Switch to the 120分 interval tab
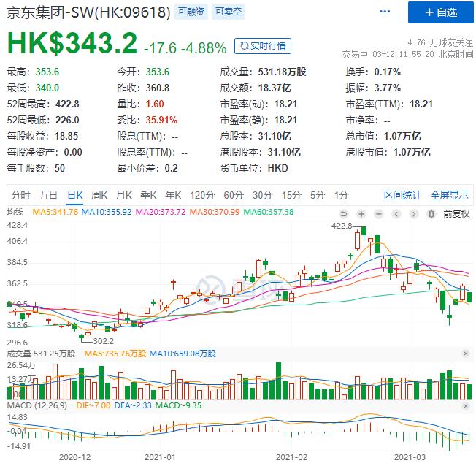The width and height of the screenshot is (476, 466). point(202,195)
